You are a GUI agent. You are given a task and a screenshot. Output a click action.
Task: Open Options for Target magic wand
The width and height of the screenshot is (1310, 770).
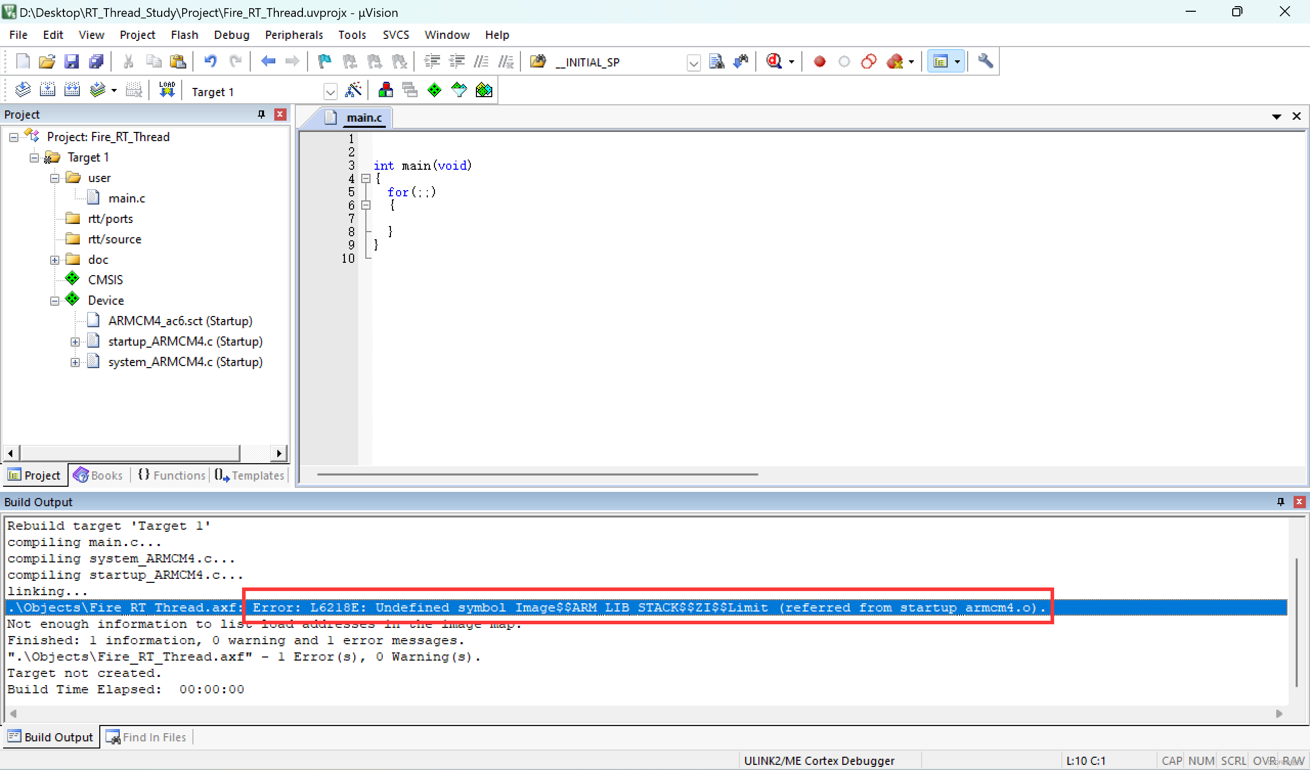tap(353, 90)
